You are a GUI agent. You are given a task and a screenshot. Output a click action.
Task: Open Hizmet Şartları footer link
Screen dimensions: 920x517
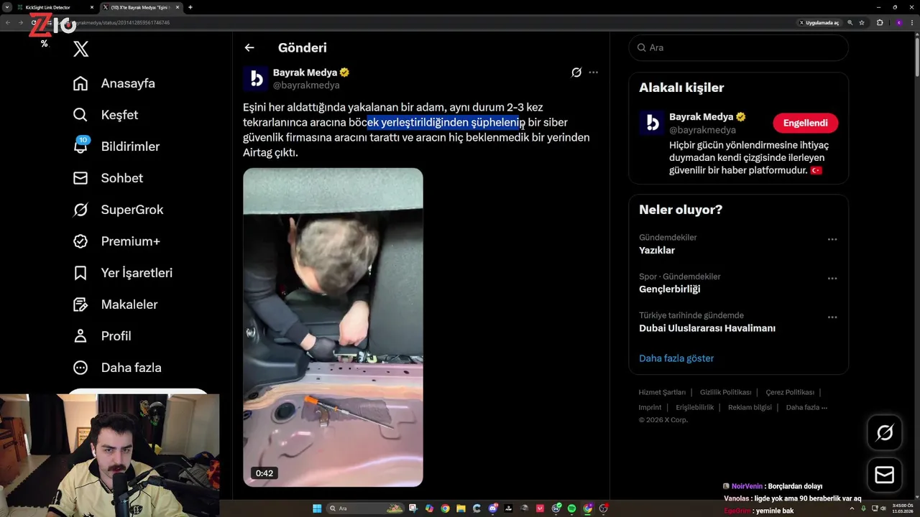(x=662, y=393)
